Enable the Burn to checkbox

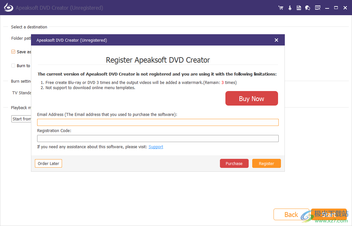(x=13, y=66)
